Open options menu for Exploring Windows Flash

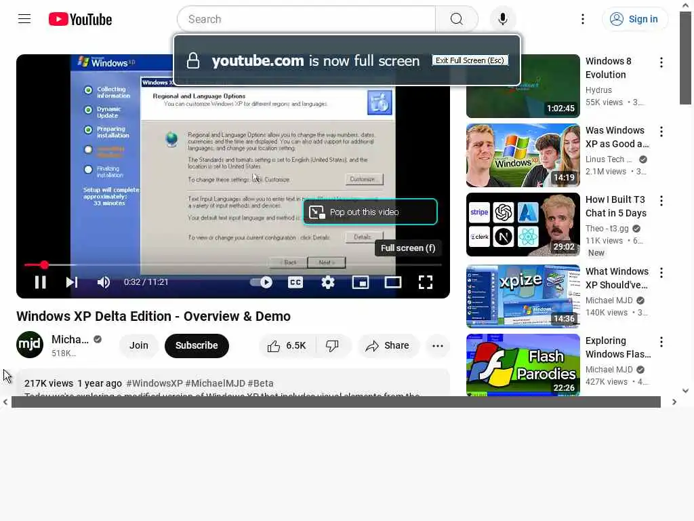661,342
